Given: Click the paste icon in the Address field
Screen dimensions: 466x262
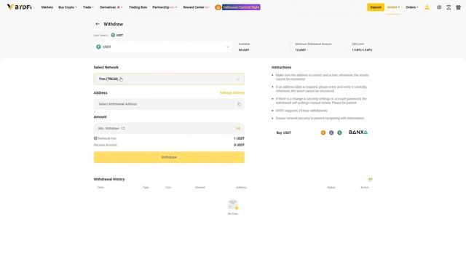Looking at the screenshot, I should (x=239, y=104).
